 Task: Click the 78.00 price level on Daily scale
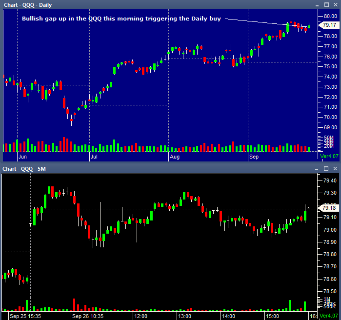pyautogui.click(x=330, y=36)
